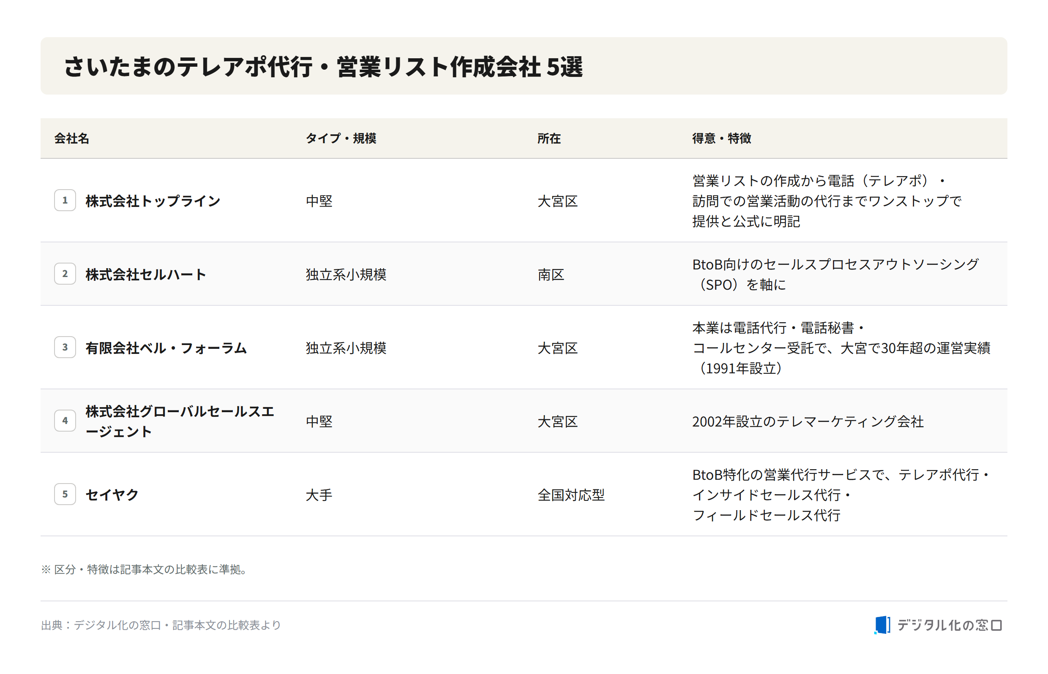Click the number 1 badge for 株式会社トップライン
The height and width of the screenshot is (674, 1048).
pos(65,200)
